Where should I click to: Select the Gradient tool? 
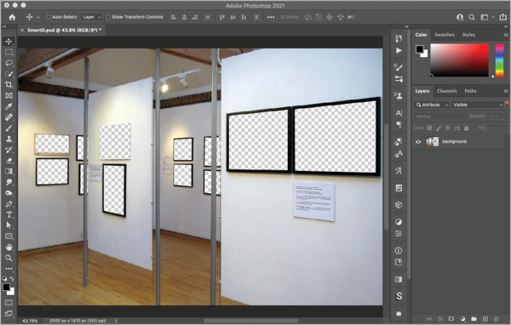tap(9, 171)
